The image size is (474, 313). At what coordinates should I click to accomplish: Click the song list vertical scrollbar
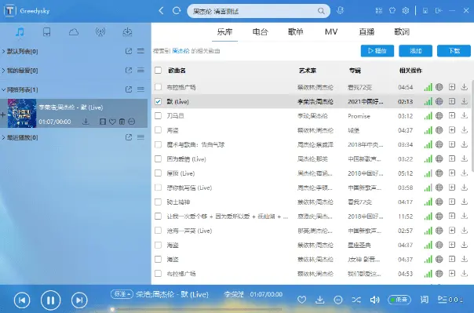point(472,126)
